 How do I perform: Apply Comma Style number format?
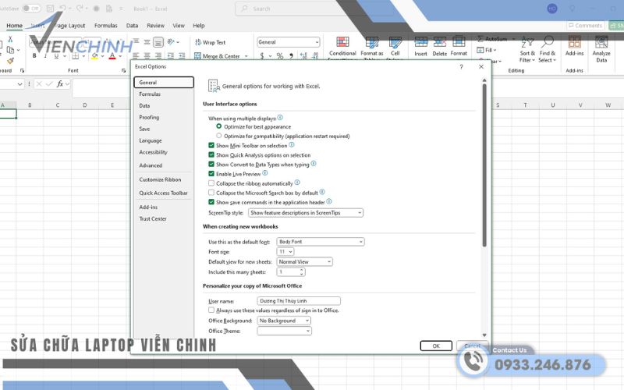click(291, 56)
